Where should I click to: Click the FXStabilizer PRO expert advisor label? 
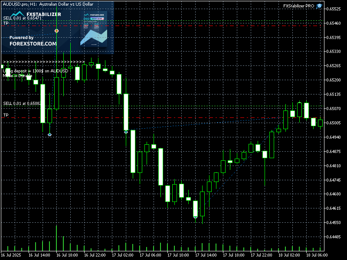(298, 6)
